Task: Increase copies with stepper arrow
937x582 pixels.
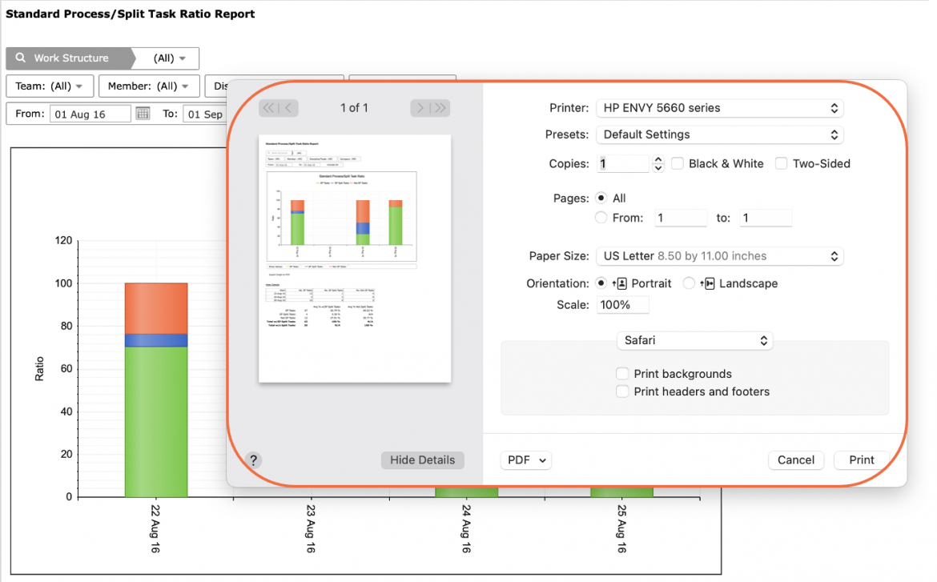Action: point(658,159)
